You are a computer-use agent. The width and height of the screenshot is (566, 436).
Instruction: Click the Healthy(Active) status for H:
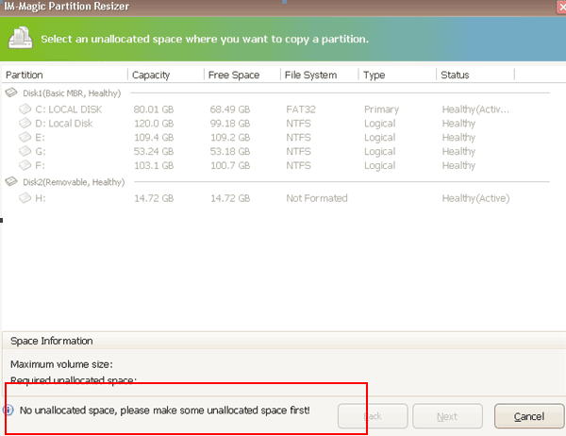[475, 198]
